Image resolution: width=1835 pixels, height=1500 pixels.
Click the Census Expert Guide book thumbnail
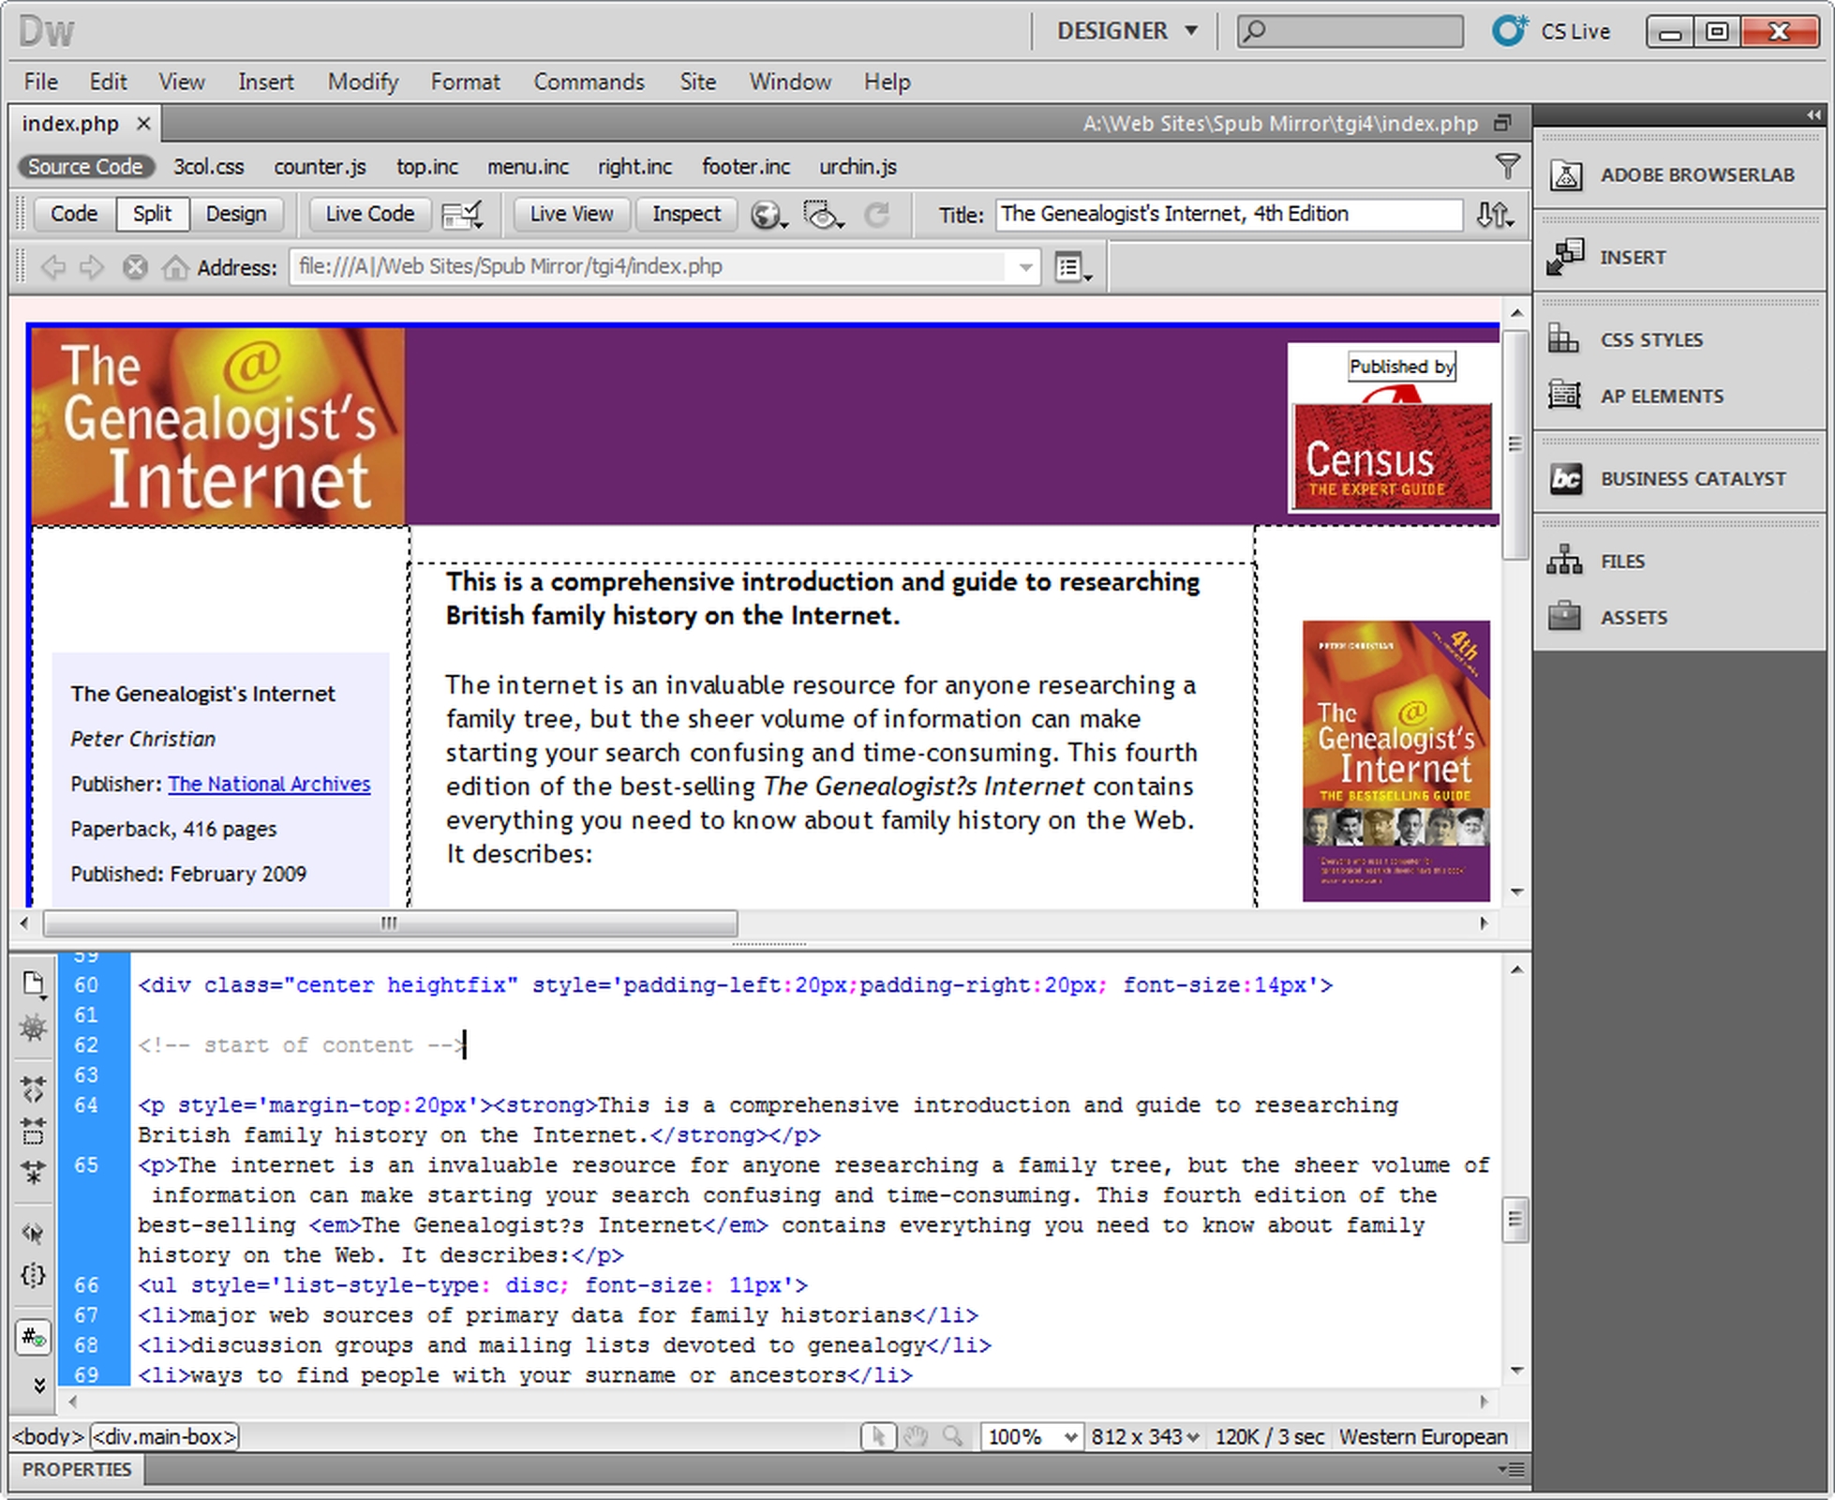1392,457
